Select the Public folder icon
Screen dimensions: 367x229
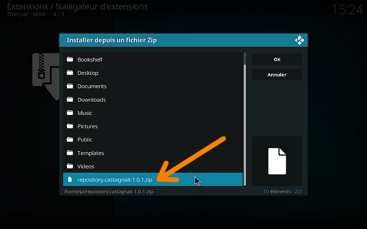click(x=70, y=139)
